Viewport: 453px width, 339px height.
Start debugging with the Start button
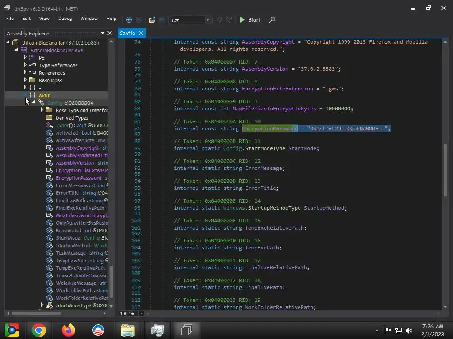250,19
